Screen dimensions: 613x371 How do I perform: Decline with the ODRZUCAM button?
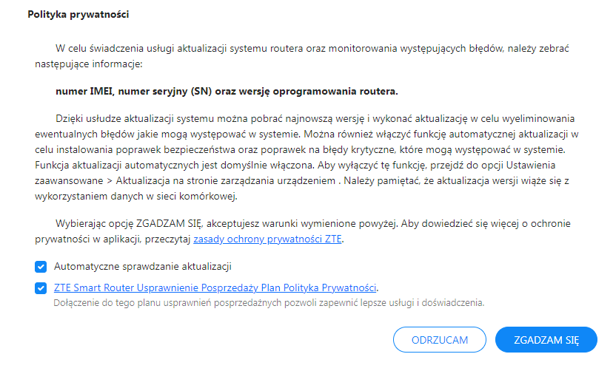pos(440,340)
